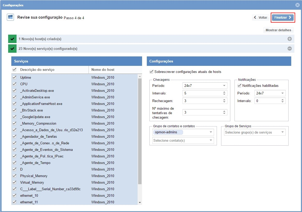Click green checkmark beside hosts created
302x212 pixels.
12,39
